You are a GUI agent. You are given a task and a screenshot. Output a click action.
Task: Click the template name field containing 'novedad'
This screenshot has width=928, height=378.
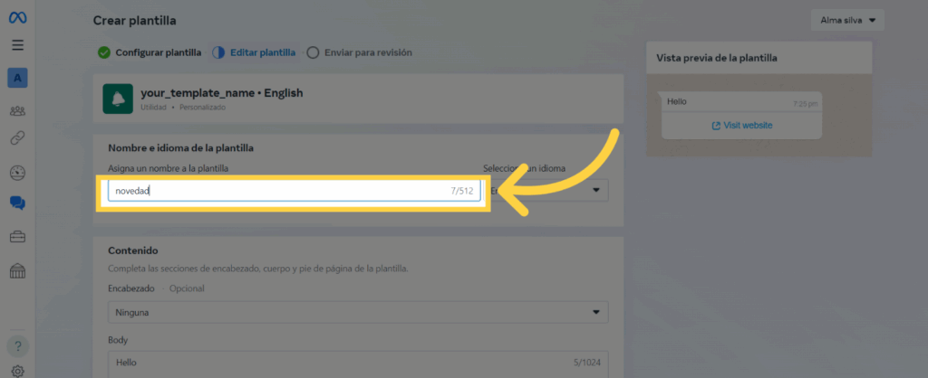click(281, 192)
